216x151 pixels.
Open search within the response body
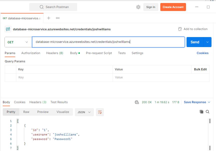(x=207, y=112)
